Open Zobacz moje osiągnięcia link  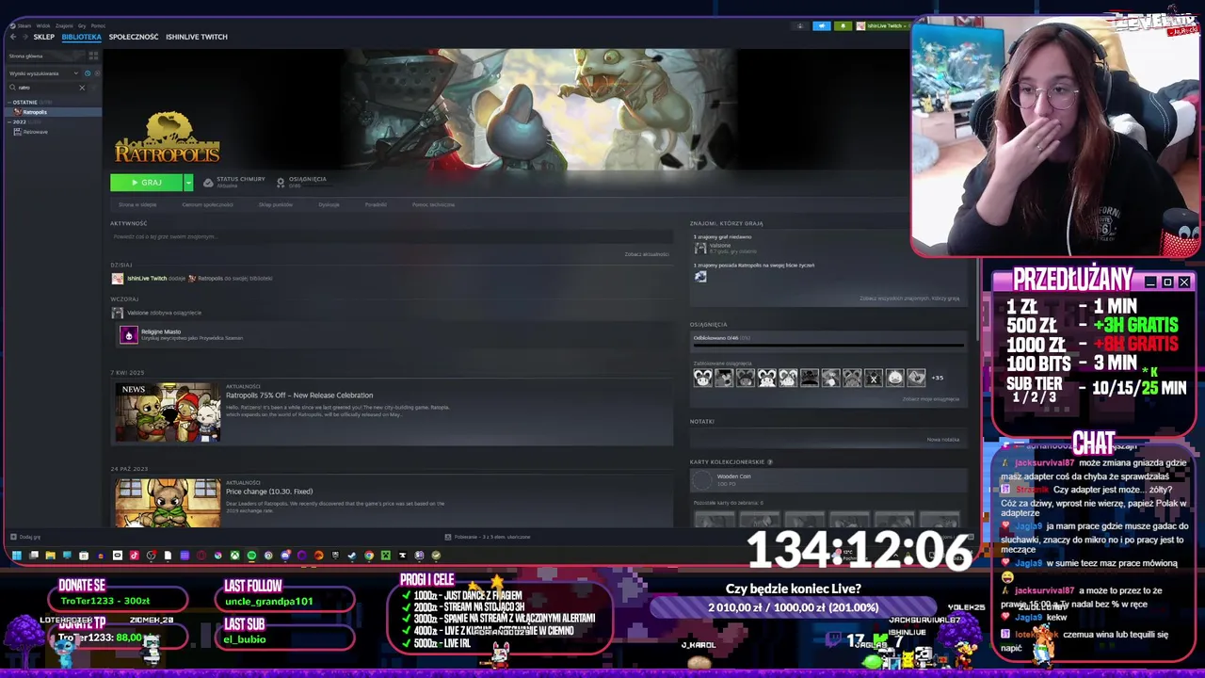click(931, 399)
